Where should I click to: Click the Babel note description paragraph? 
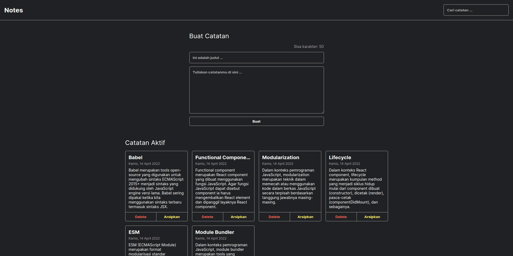tap(156, 188)
